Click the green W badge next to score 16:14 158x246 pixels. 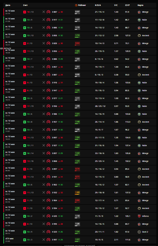(25, 153)
